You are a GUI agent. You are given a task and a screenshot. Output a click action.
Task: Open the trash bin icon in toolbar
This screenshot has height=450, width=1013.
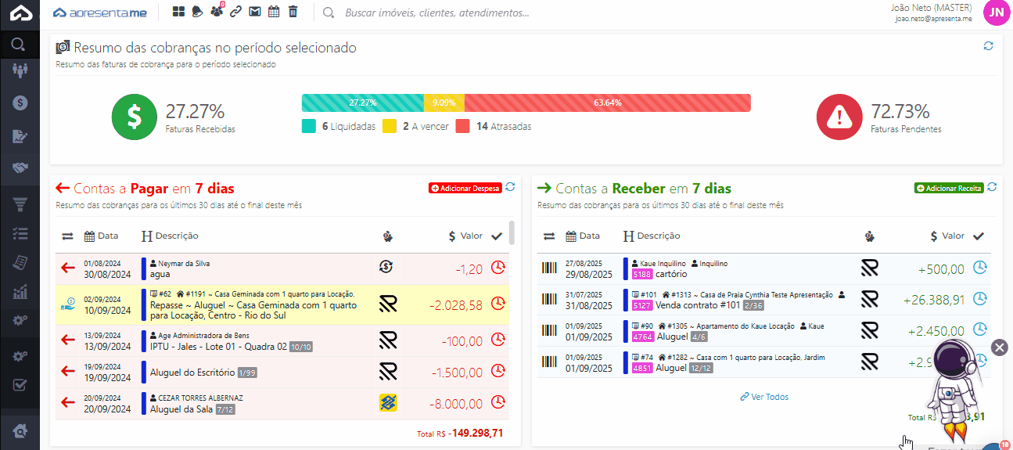(293, 12)
